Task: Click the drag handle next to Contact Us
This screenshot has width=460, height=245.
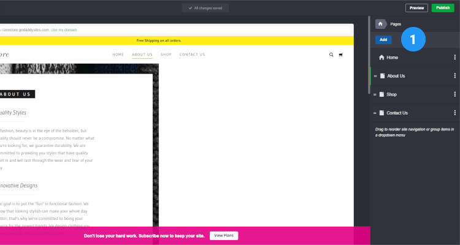Action: tap(375, 113)
